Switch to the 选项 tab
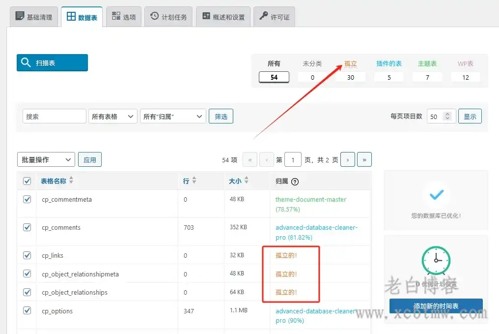 point(123,15)
